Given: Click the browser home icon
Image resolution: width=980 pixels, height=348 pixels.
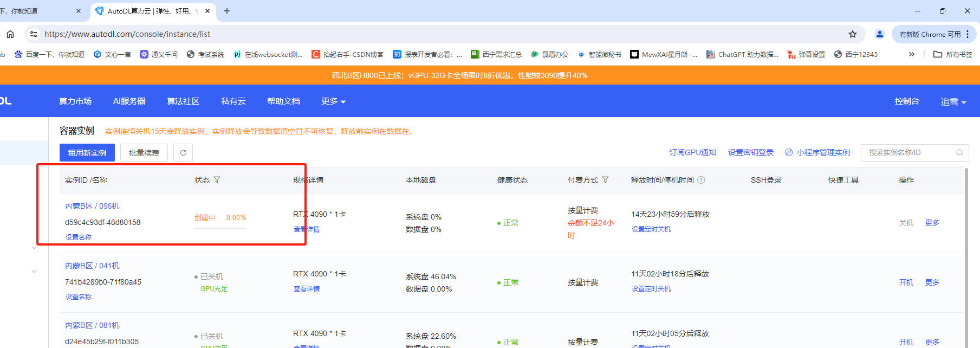Looking at the screenshot, I should coord(10,34).
